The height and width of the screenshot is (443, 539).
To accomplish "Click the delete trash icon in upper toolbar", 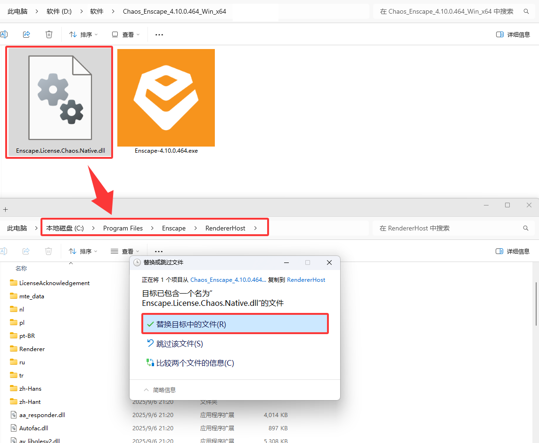I will 49,34.
